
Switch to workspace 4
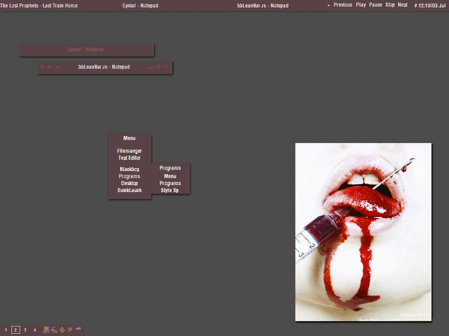point(35,330)
